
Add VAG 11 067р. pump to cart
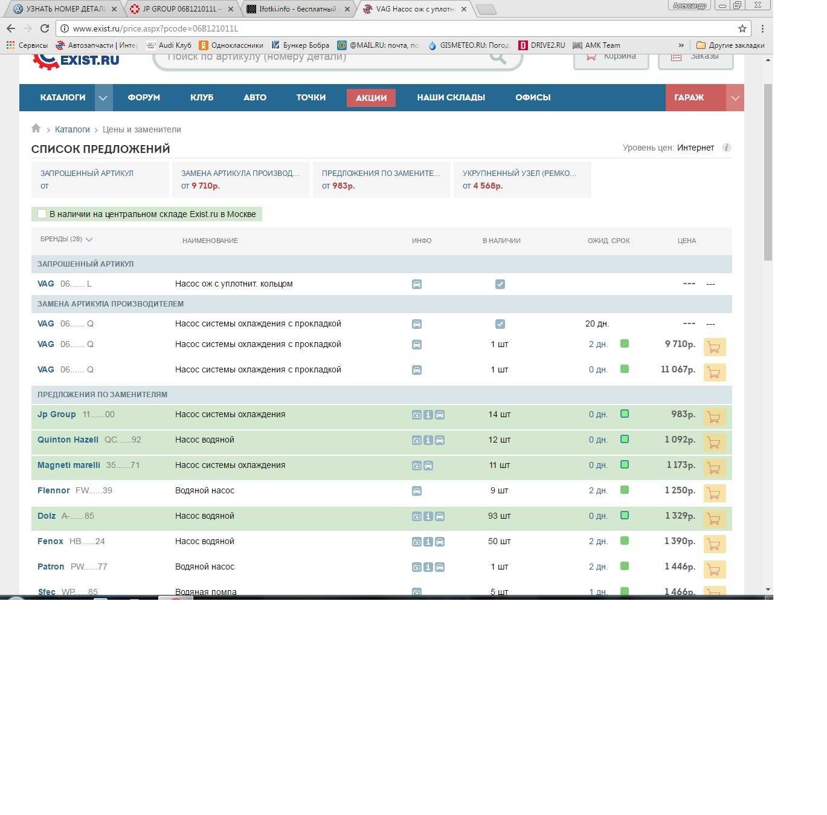(714, 372)
